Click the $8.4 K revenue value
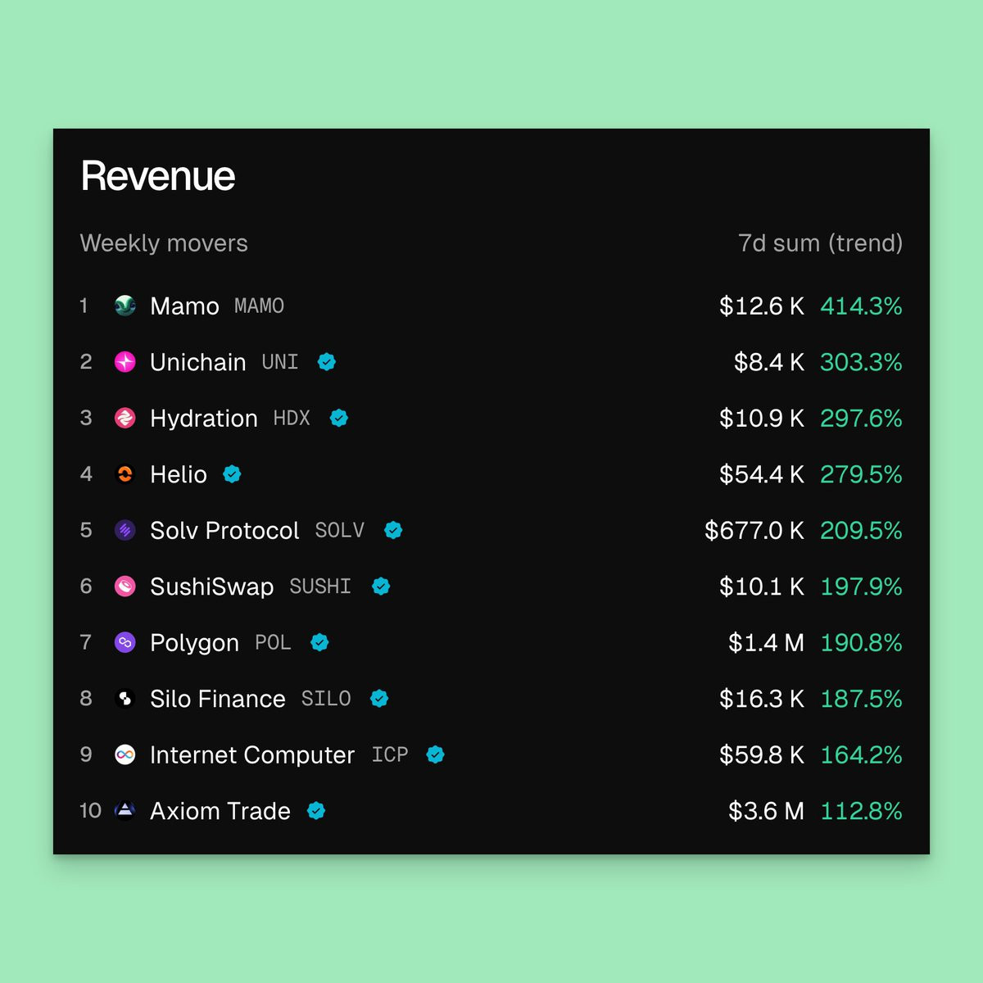Viewport: 983px width, 983px height. 769,362
